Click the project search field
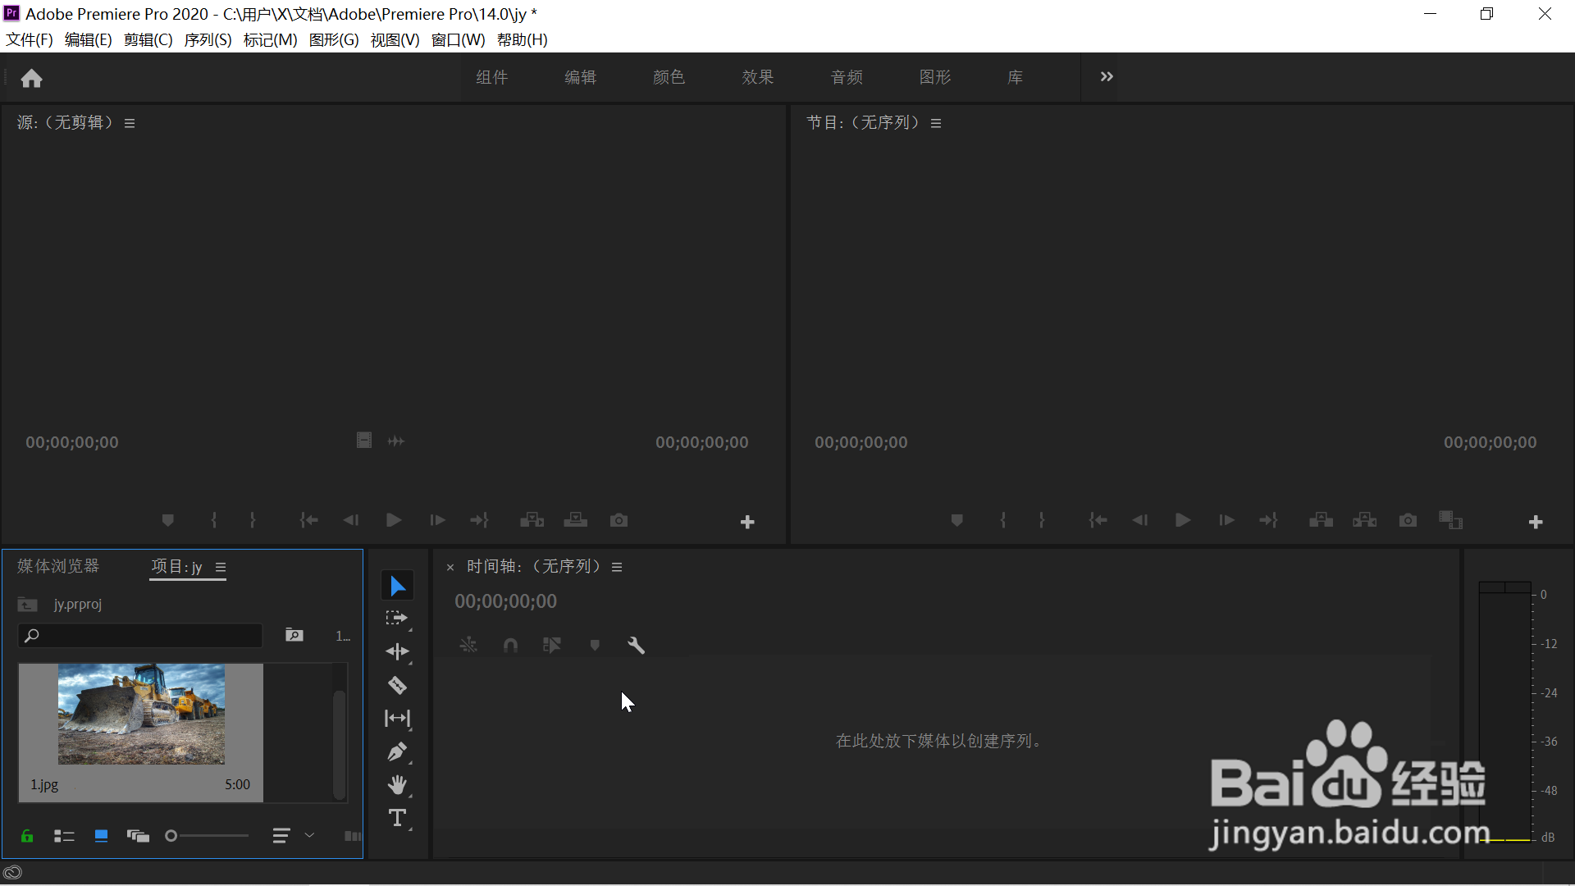Image resolution: width=1575 pixels, height=886 pixels. point(140,636)
